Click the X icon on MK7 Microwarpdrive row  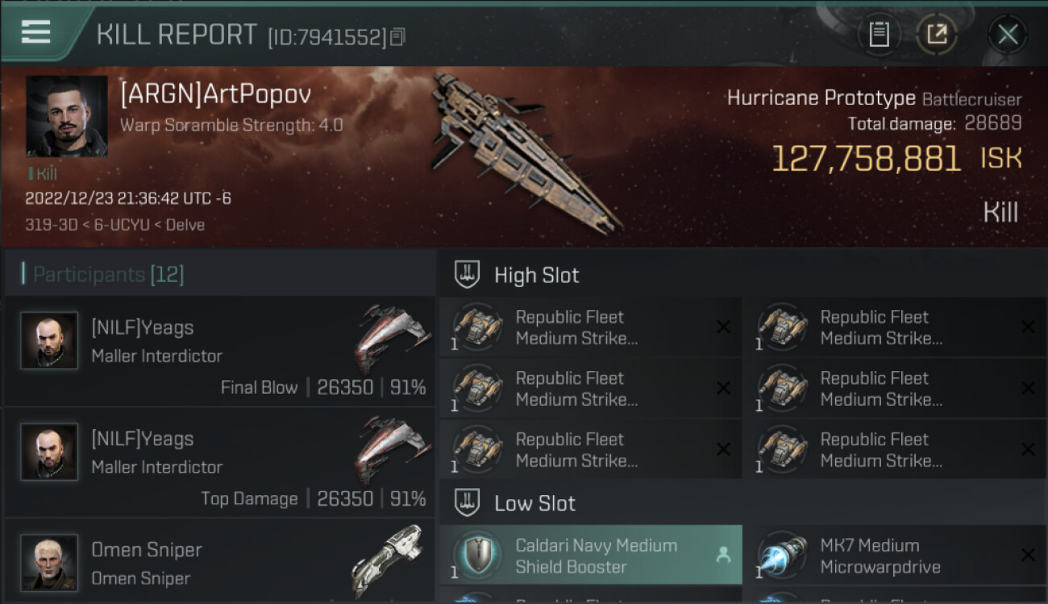(1028, 555)
